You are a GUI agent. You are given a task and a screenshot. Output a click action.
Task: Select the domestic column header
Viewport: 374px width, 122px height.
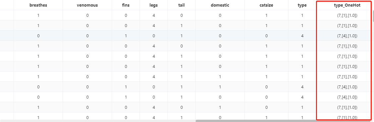pos(220,5)
